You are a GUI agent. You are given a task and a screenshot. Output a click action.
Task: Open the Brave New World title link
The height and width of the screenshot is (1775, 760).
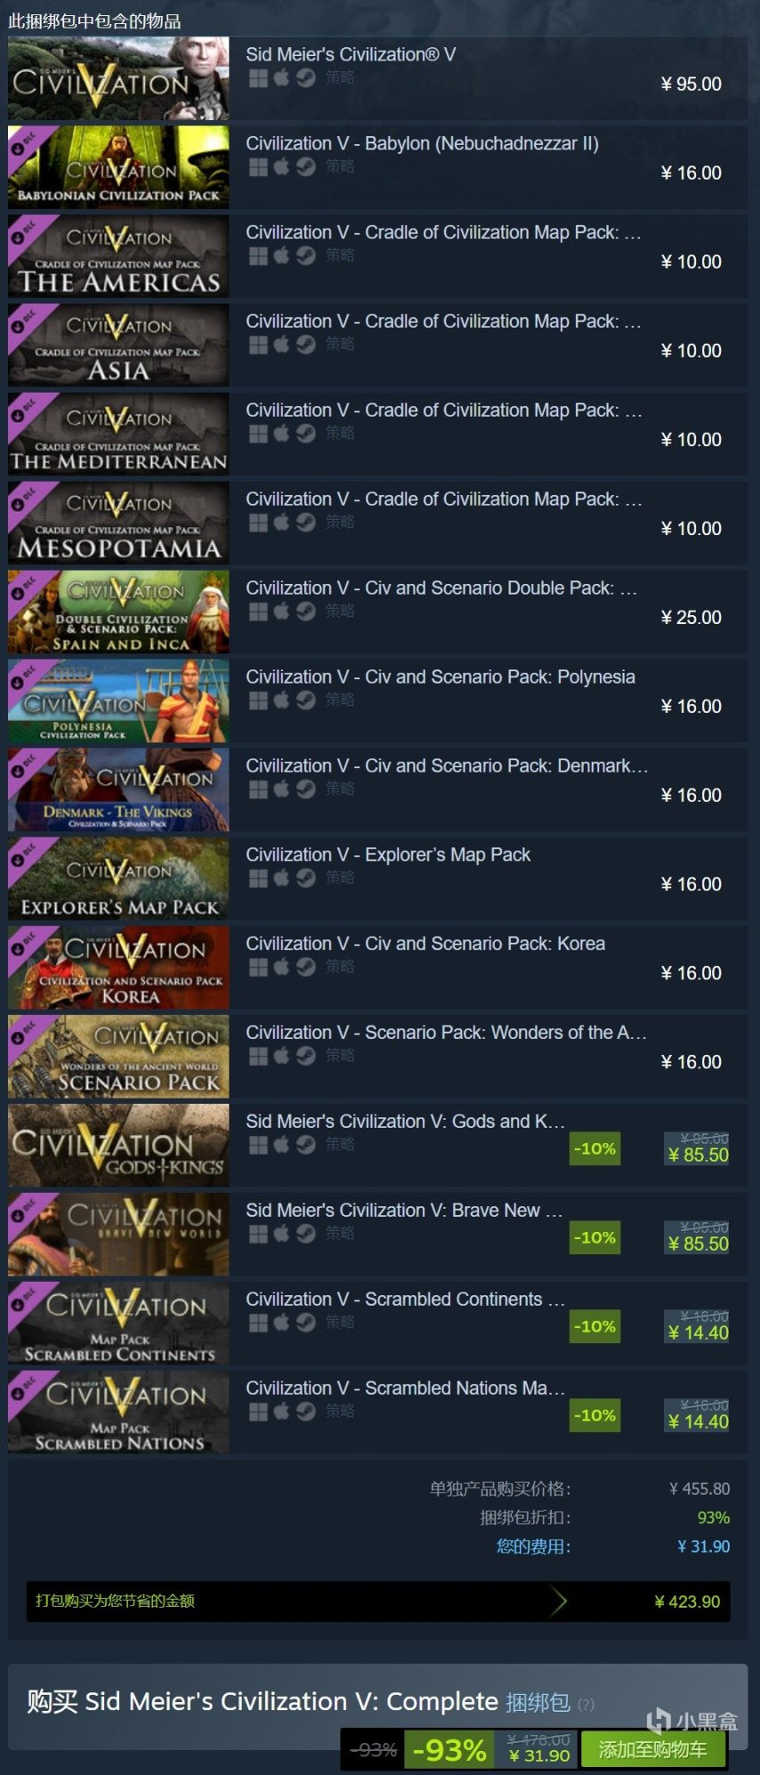click(404, 1211)
